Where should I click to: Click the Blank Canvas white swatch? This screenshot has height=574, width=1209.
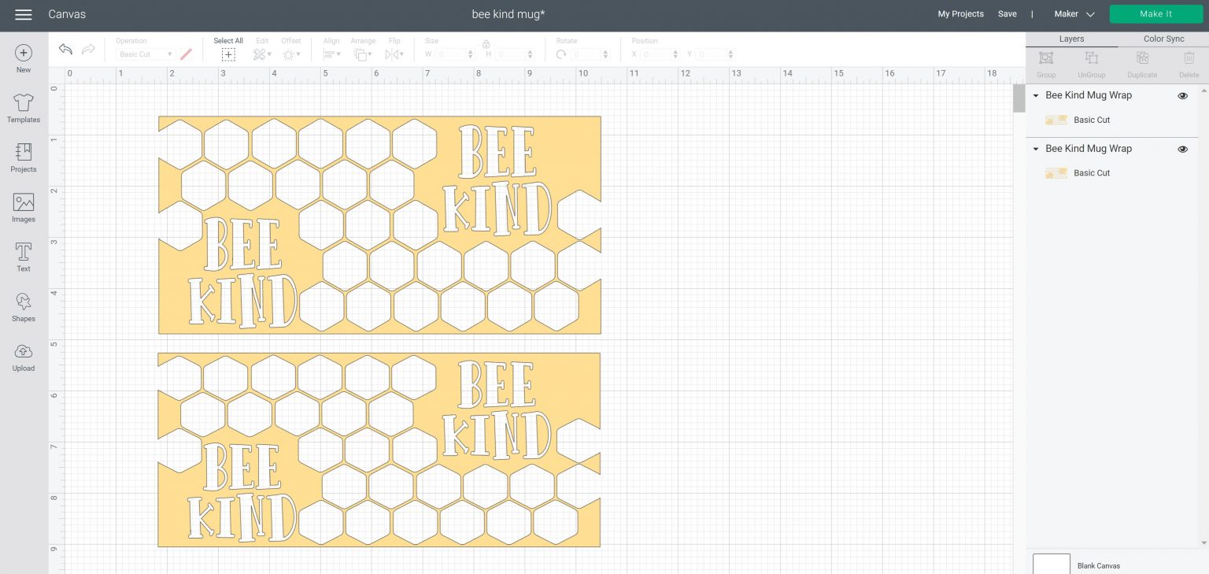[1051, 564]
